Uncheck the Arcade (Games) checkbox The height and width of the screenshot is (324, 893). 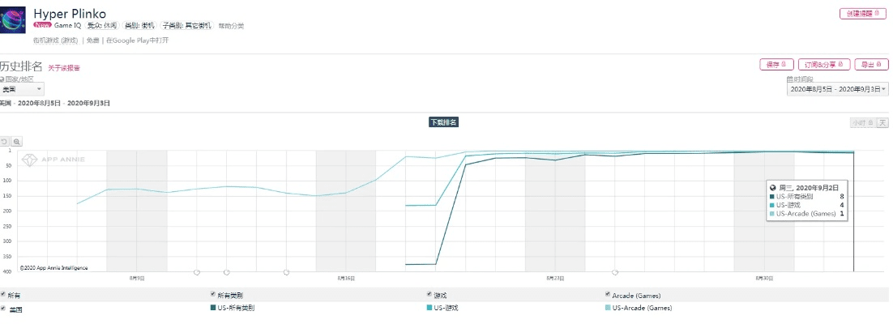pos(608,296)
